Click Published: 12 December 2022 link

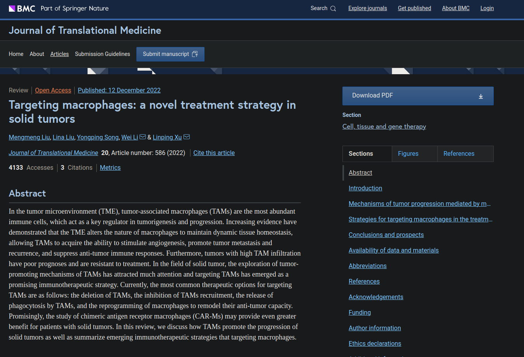tap(119, 90)
